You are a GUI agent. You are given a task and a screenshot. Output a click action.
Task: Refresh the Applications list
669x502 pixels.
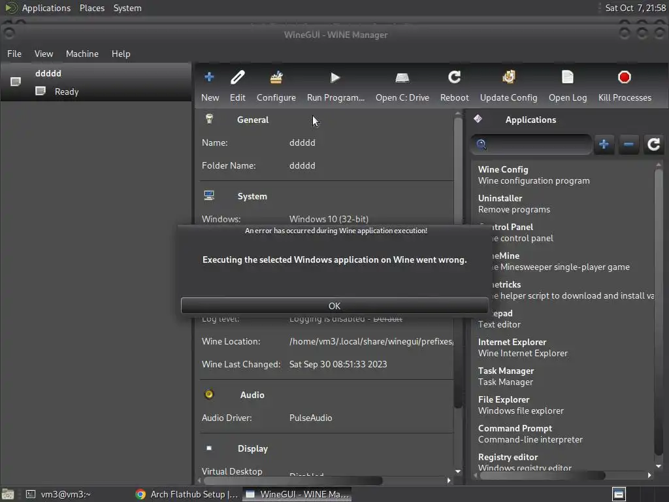tap(653, 144)
